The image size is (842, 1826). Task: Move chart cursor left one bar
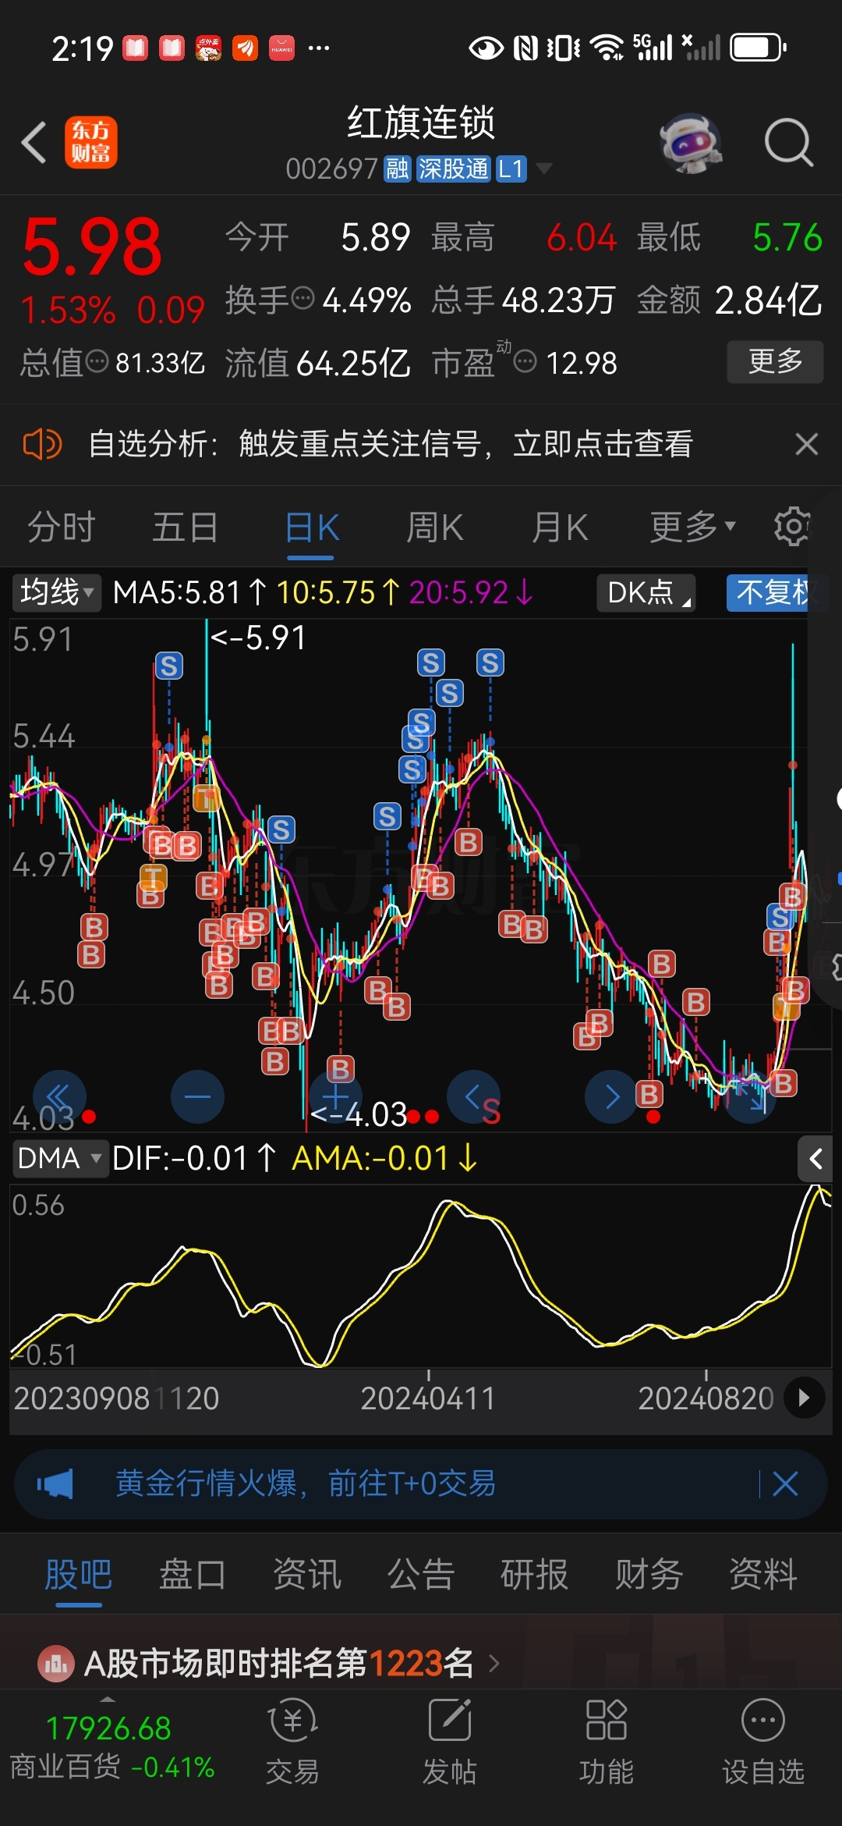473,1096
